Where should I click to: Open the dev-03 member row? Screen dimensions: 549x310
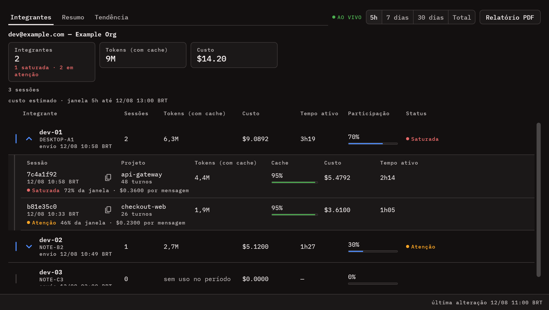pos(271,279)
